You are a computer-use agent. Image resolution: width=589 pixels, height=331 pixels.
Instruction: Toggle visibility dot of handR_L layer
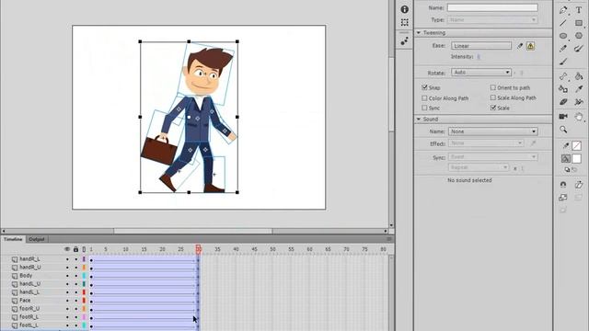[67, 259]
